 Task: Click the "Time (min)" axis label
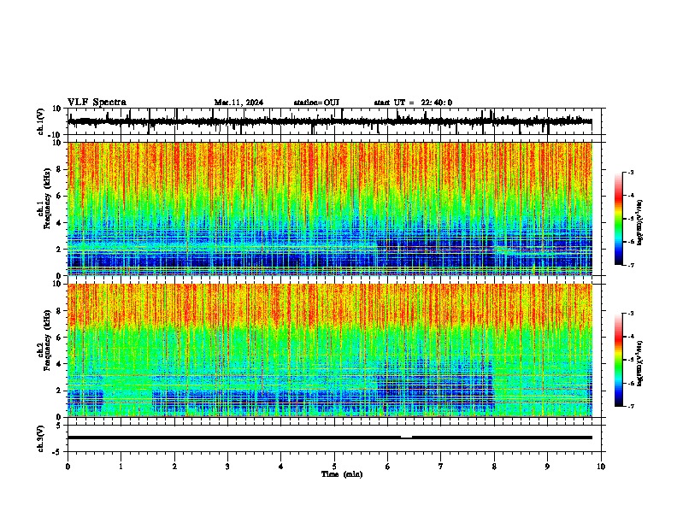point(342,474)
